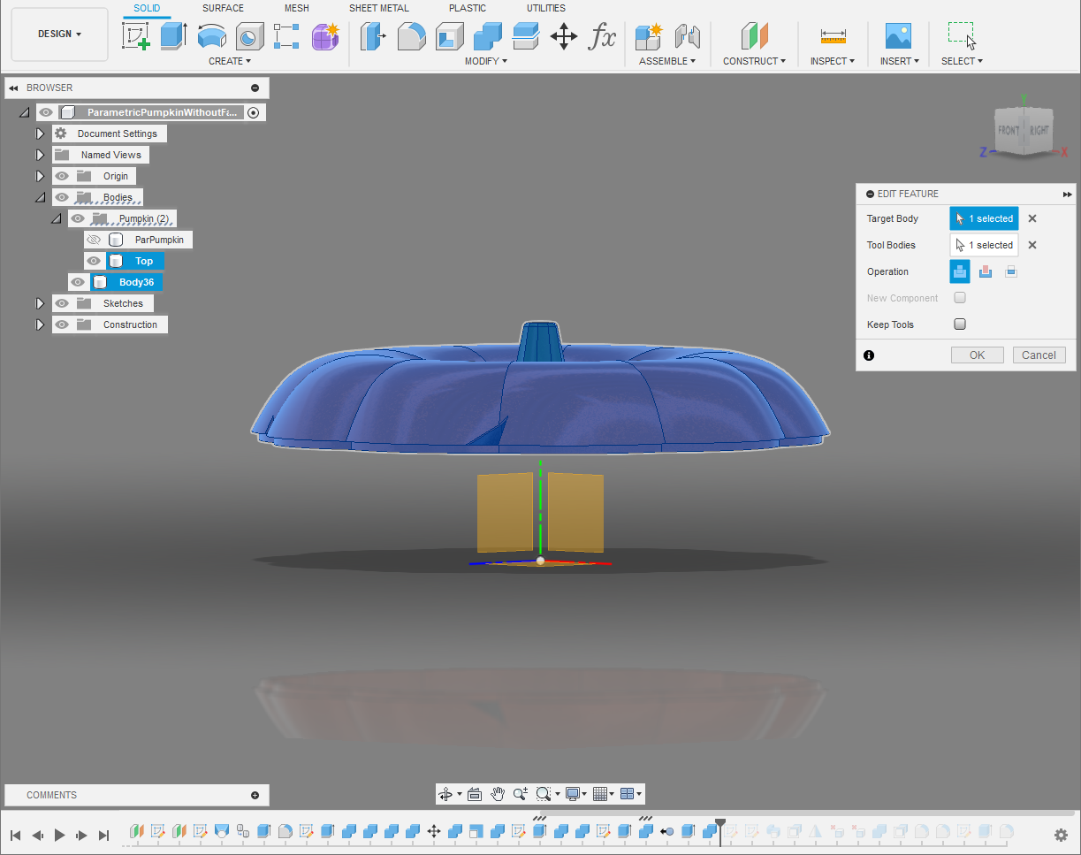Open the INSPECT dropdown menu
This screenshot has width=1081, height=855.
point(833,61)
